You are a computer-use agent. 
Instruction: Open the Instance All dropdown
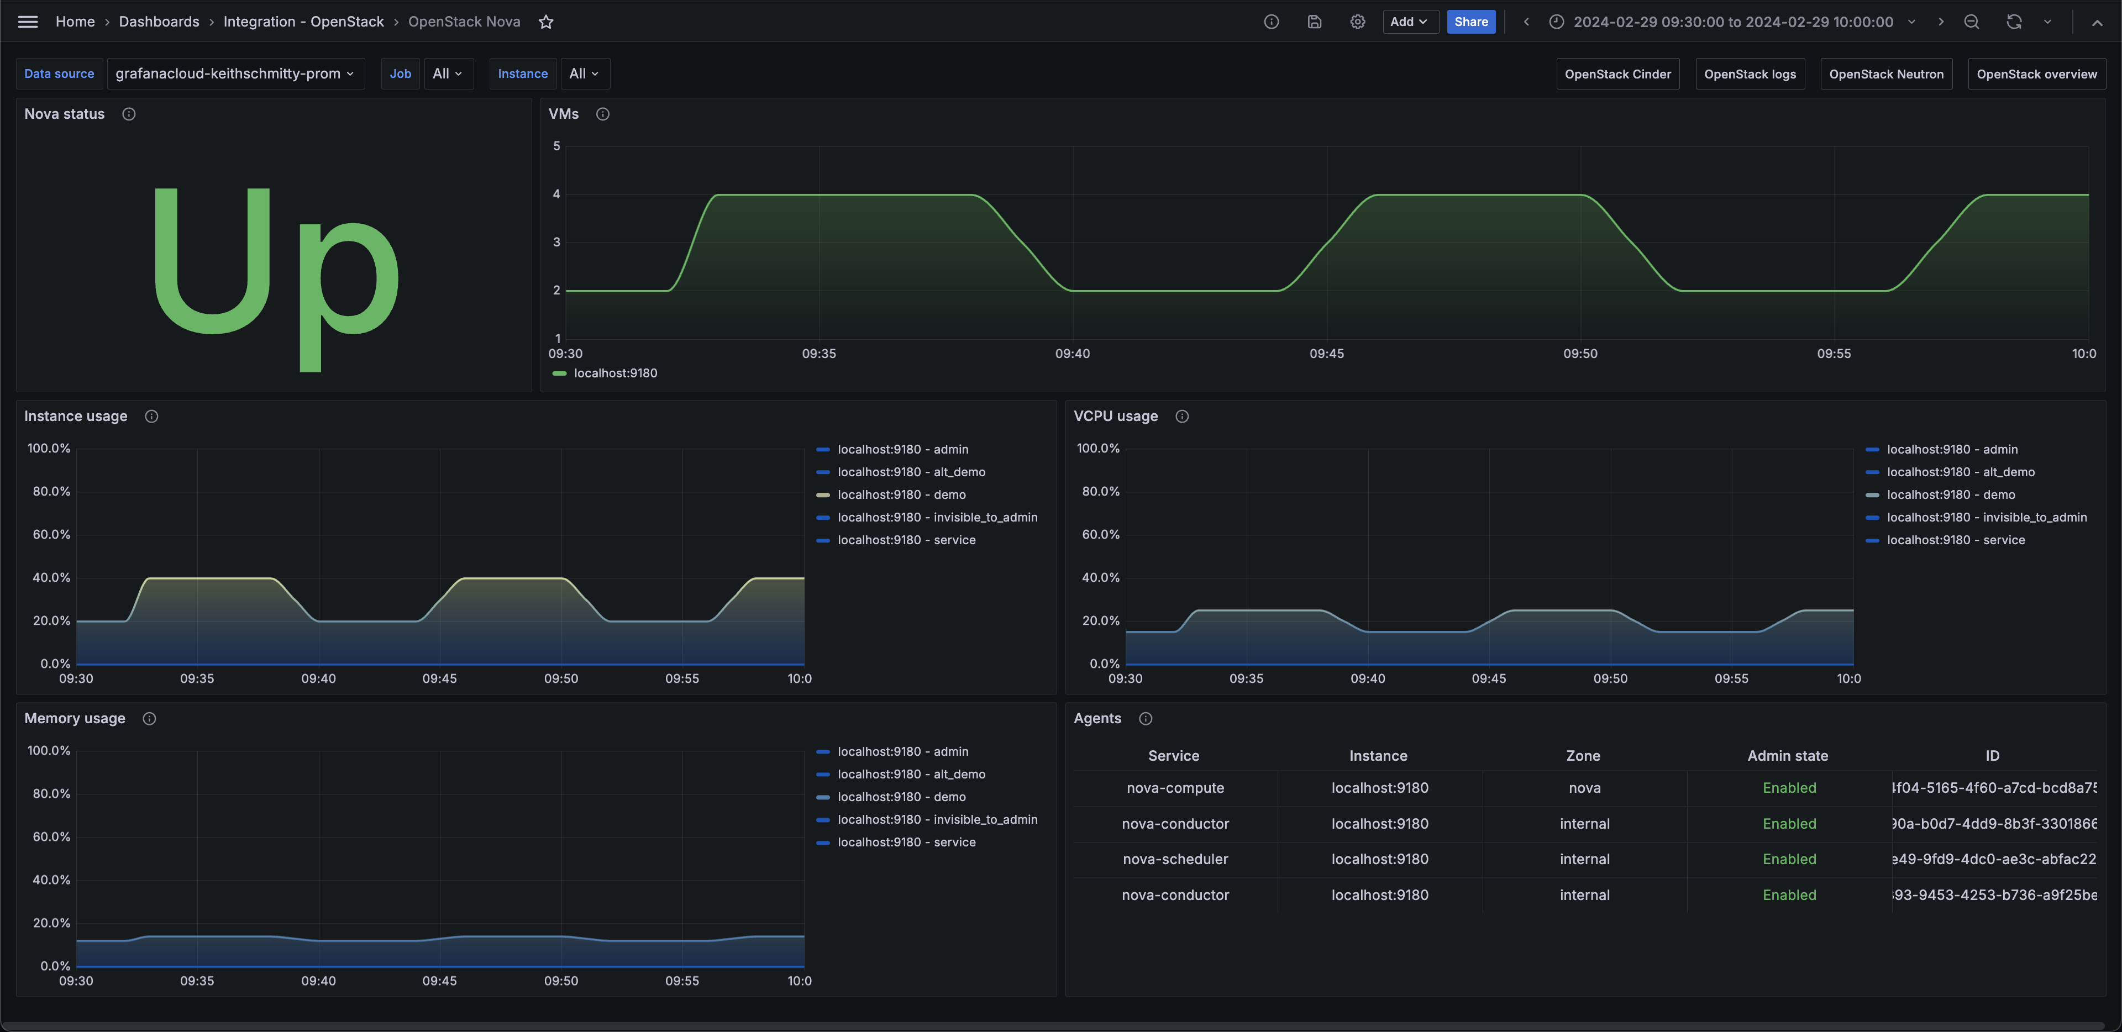click(584, 73)
